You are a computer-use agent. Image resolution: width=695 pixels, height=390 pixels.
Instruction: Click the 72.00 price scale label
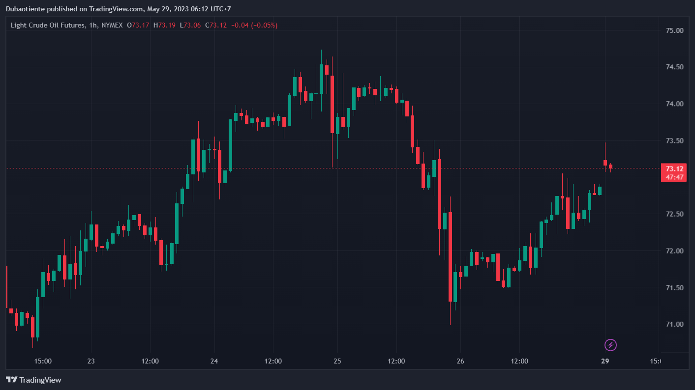[674, 251]
